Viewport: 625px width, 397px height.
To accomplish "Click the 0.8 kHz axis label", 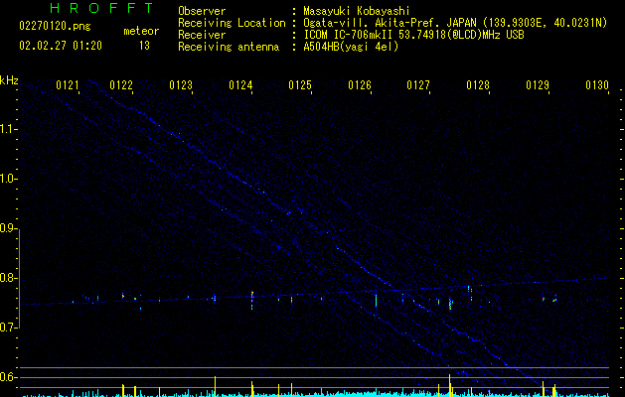I will (x=9, y=278).
